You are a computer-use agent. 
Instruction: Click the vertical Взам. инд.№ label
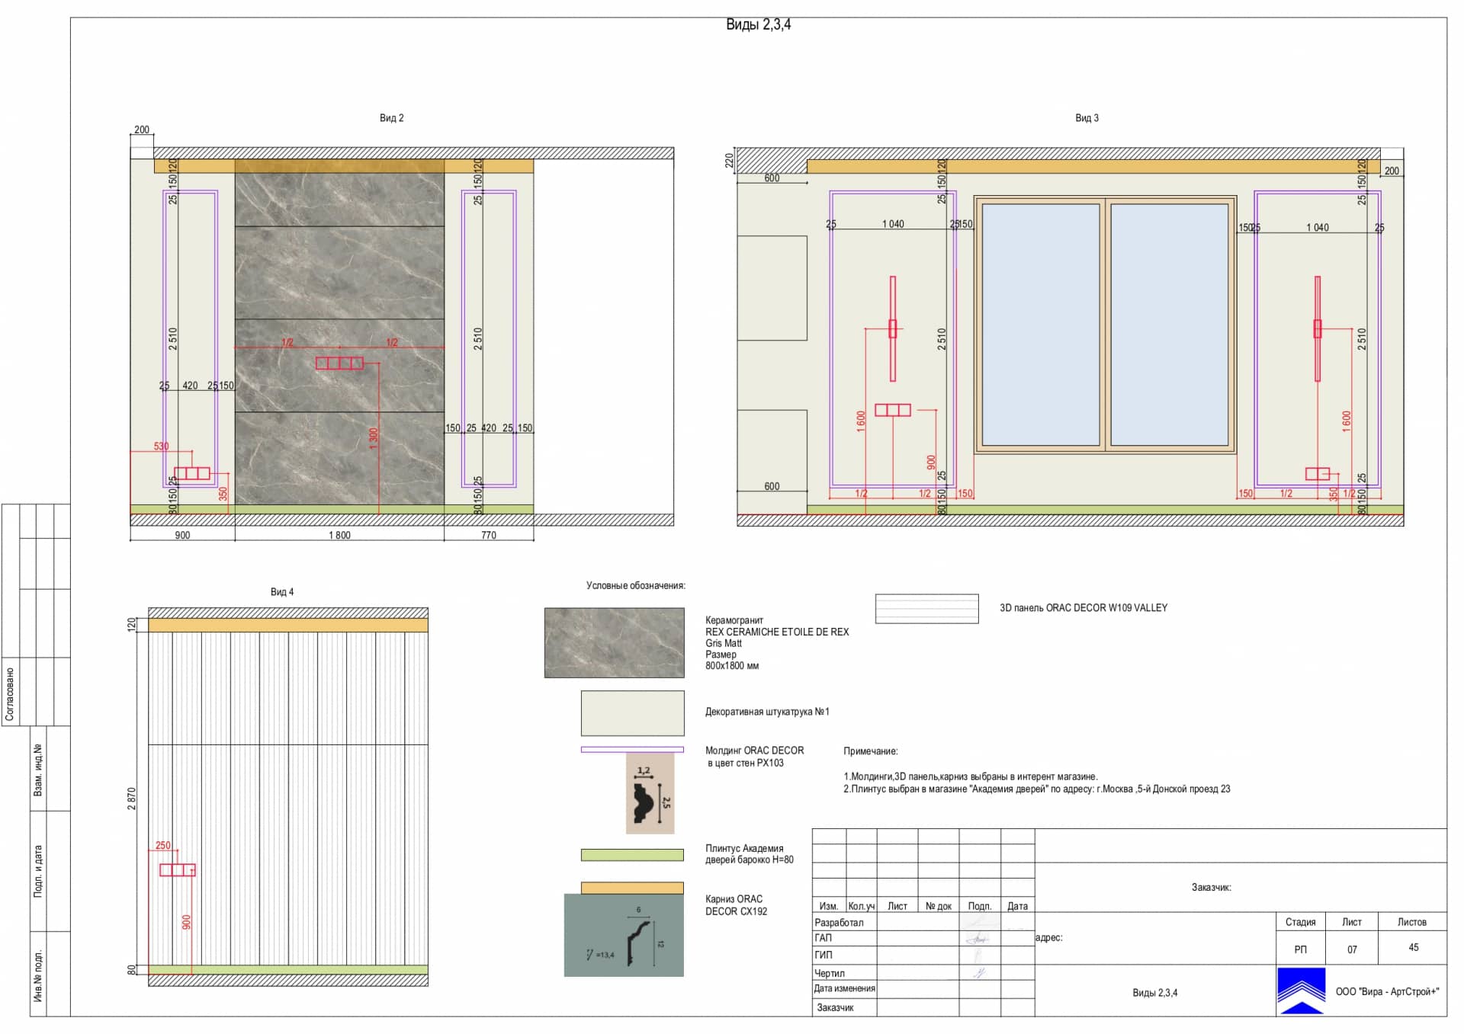point(38,771)
